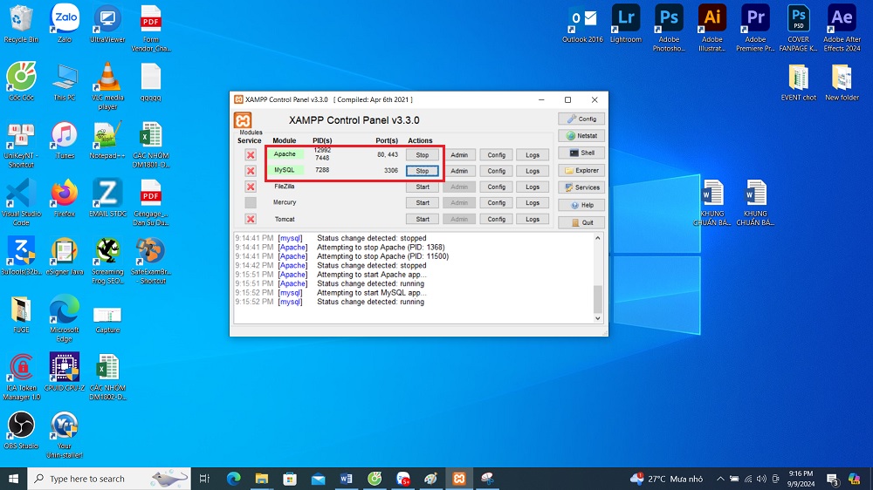873x490 pixels.
Task: Open XAMPP Help
Action: (x=581, y=205)
